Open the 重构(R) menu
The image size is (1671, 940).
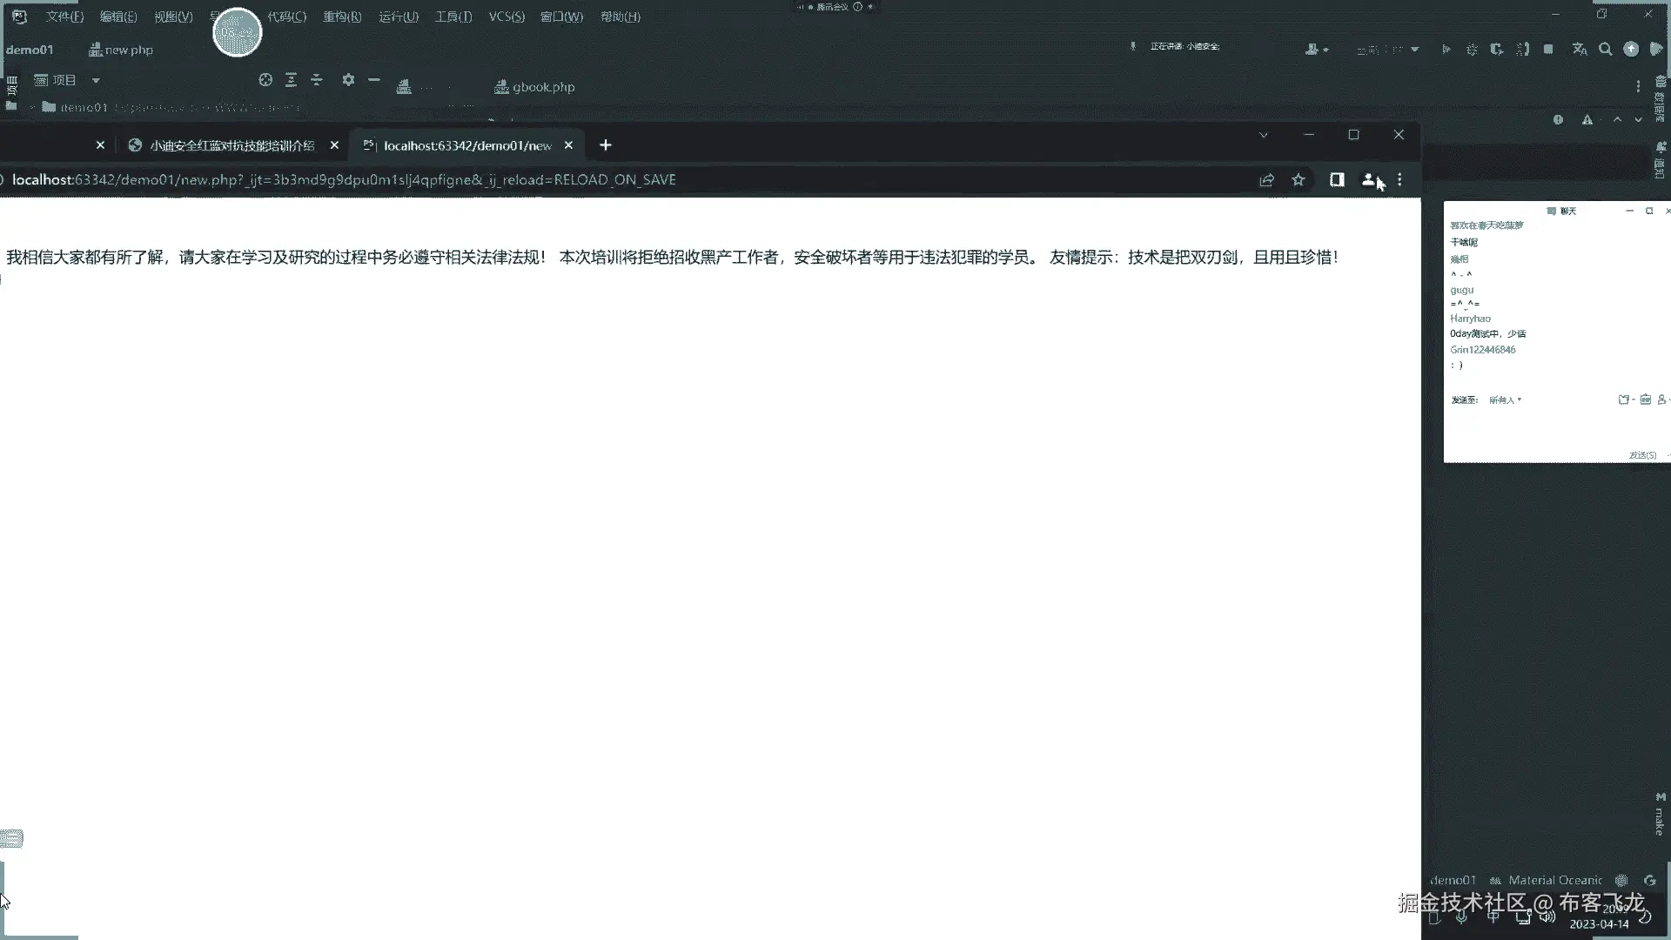click(x=342, y=17)
